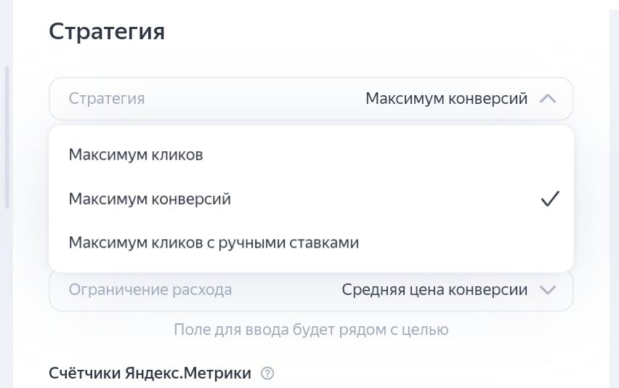This screenshot has height=388, width=619.
Task: Click the Счётчики Яндекс.Метрики section label
Action: pyautogui.click(x=150, y=373)
